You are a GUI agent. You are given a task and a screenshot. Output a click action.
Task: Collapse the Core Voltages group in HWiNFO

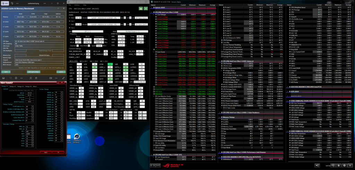click(x=154, y=15)
